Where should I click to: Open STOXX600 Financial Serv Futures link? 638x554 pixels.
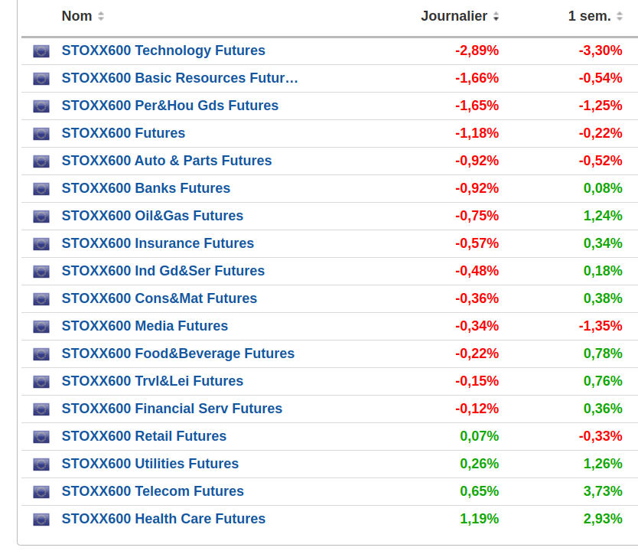coord(172,409)
